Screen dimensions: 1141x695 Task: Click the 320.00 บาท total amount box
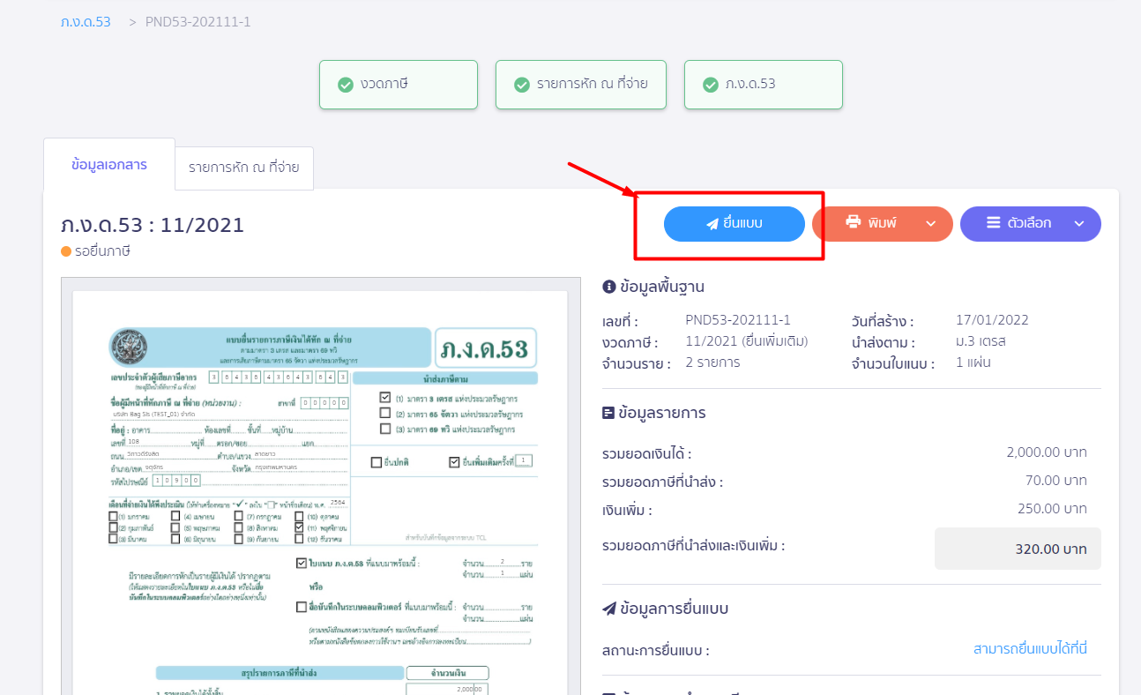pyautogui.click(x=1018, y=549)
